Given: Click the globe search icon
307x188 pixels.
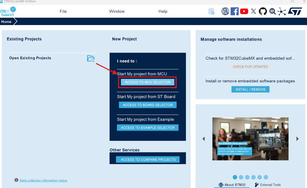Looking at the screenshot, I should tap(272, 12).
